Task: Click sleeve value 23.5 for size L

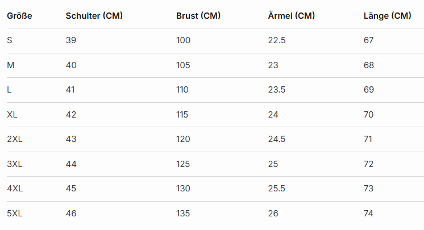Action: tap(277, 90)
